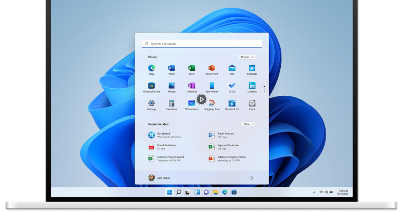Open the Movies & TV app
This screenshot has width=407, height=212.
pyautogui.click(x=232, y=105)
